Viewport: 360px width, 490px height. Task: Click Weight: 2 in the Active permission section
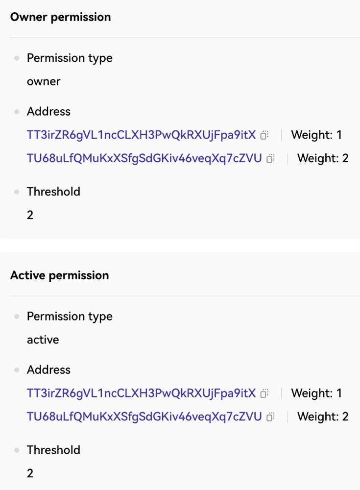pyautogui.click(x=323, y=416)
